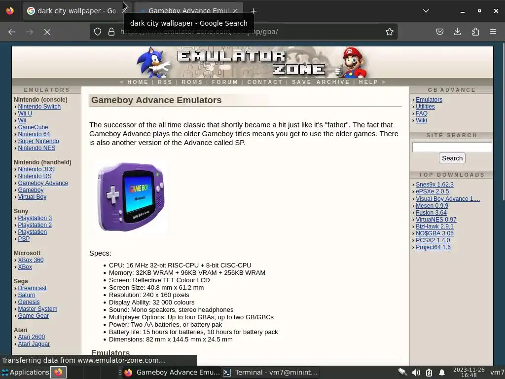Open Firefox hamburger application menu
This screenshot has width=505, height=379.
click(x=493, y=32)
